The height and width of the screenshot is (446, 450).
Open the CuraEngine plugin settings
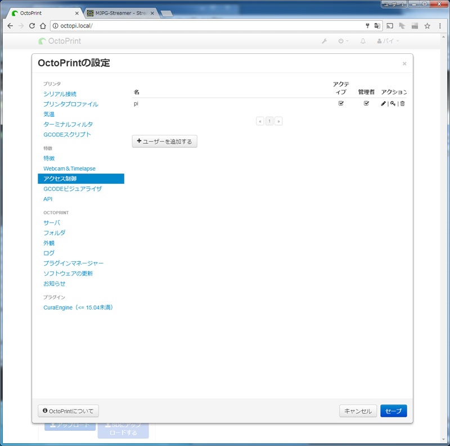[78, 308]
